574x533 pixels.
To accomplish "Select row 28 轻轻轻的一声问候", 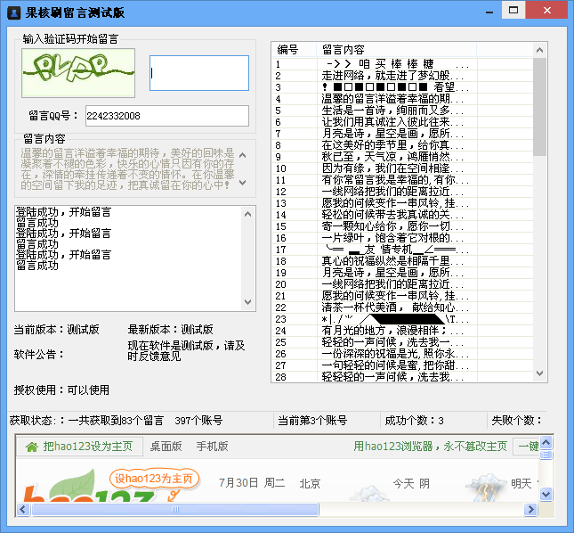I will click(402, 377).
